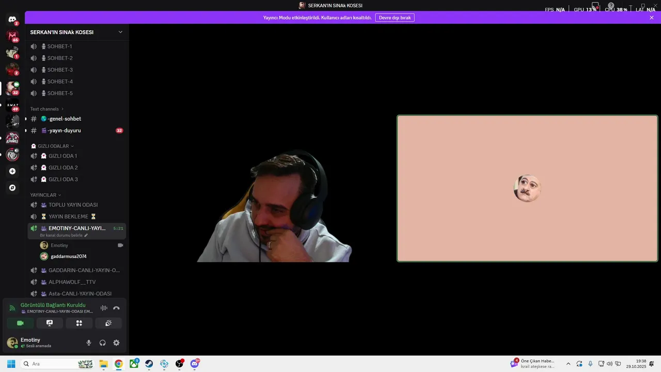The height and width of the screenshot is (372, 661).
Task: Open the S.W.A.T server icon
Action: pyautogui.click(x=12, y=105)
